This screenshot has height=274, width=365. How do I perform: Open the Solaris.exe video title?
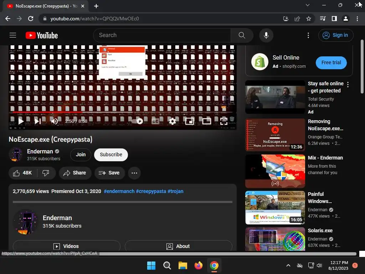[x=320, y=230]
